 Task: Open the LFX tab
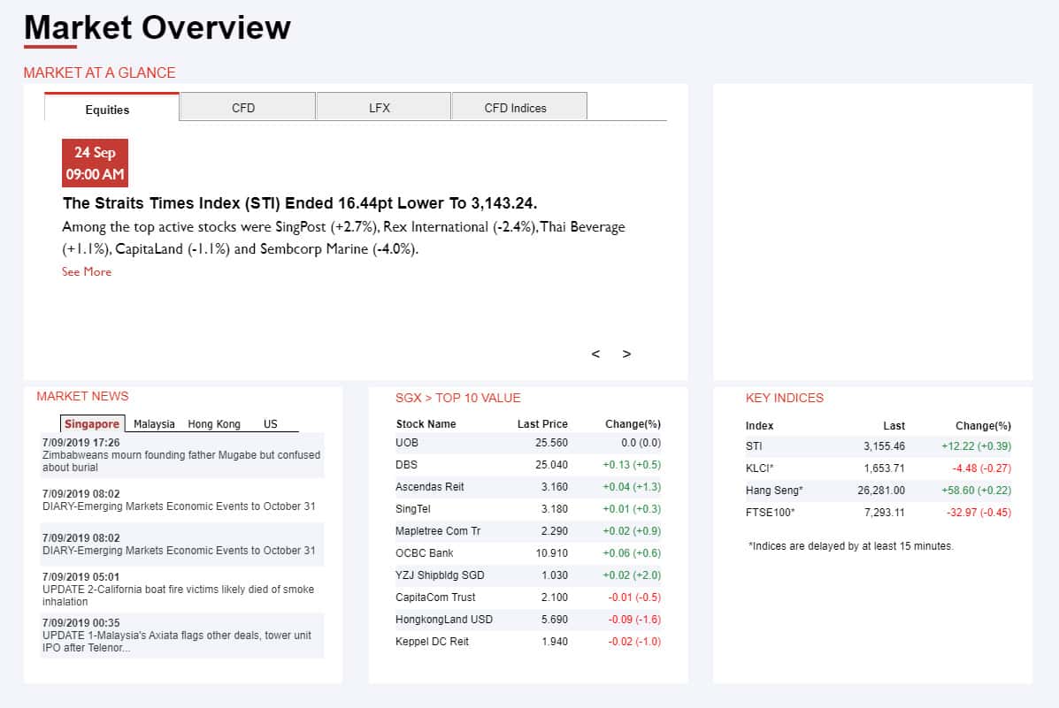point(380,108)
